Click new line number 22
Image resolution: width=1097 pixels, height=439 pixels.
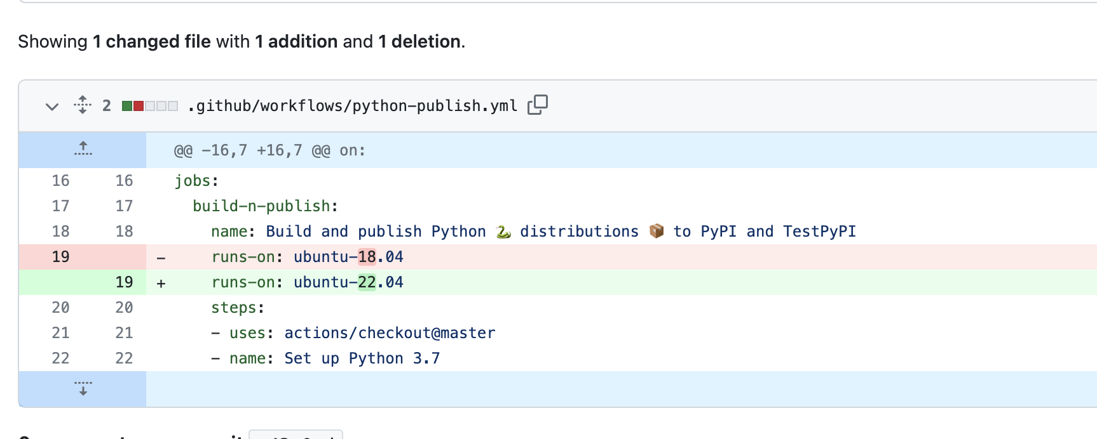pos(124,358)
